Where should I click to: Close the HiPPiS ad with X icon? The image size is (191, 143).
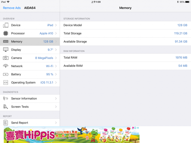(138, 128)
